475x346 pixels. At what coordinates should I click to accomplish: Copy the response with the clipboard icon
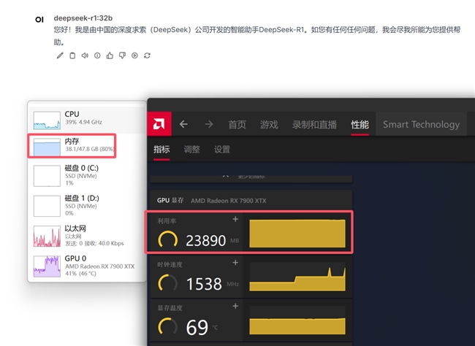click(72, 55)
